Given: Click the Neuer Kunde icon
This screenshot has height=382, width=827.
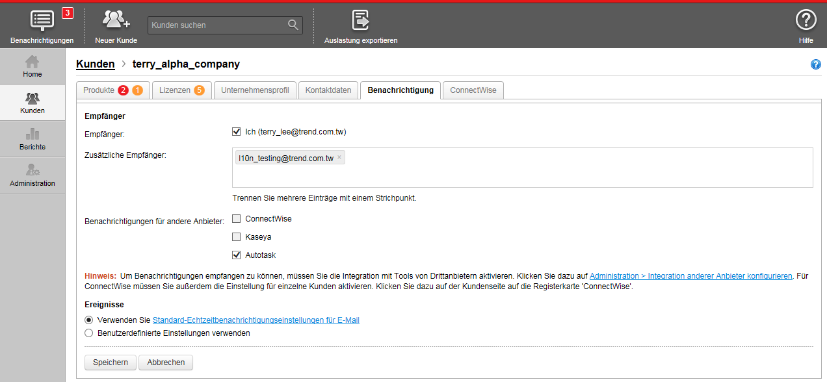Looking at the screenshot, I should point(116,21).
